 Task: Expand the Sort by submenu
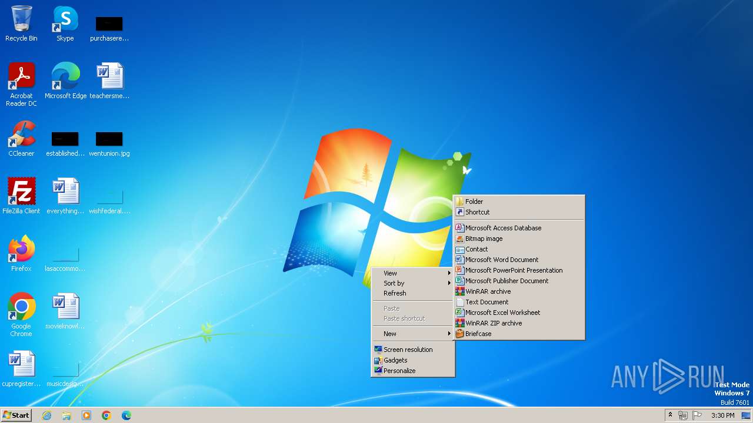[x=413, y=283]
